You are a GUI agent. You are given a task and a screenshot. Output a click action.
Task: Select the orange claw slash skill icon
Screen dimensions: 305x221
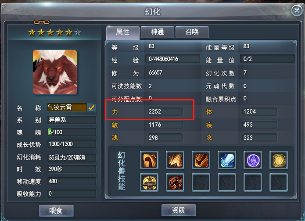[201, 160]
